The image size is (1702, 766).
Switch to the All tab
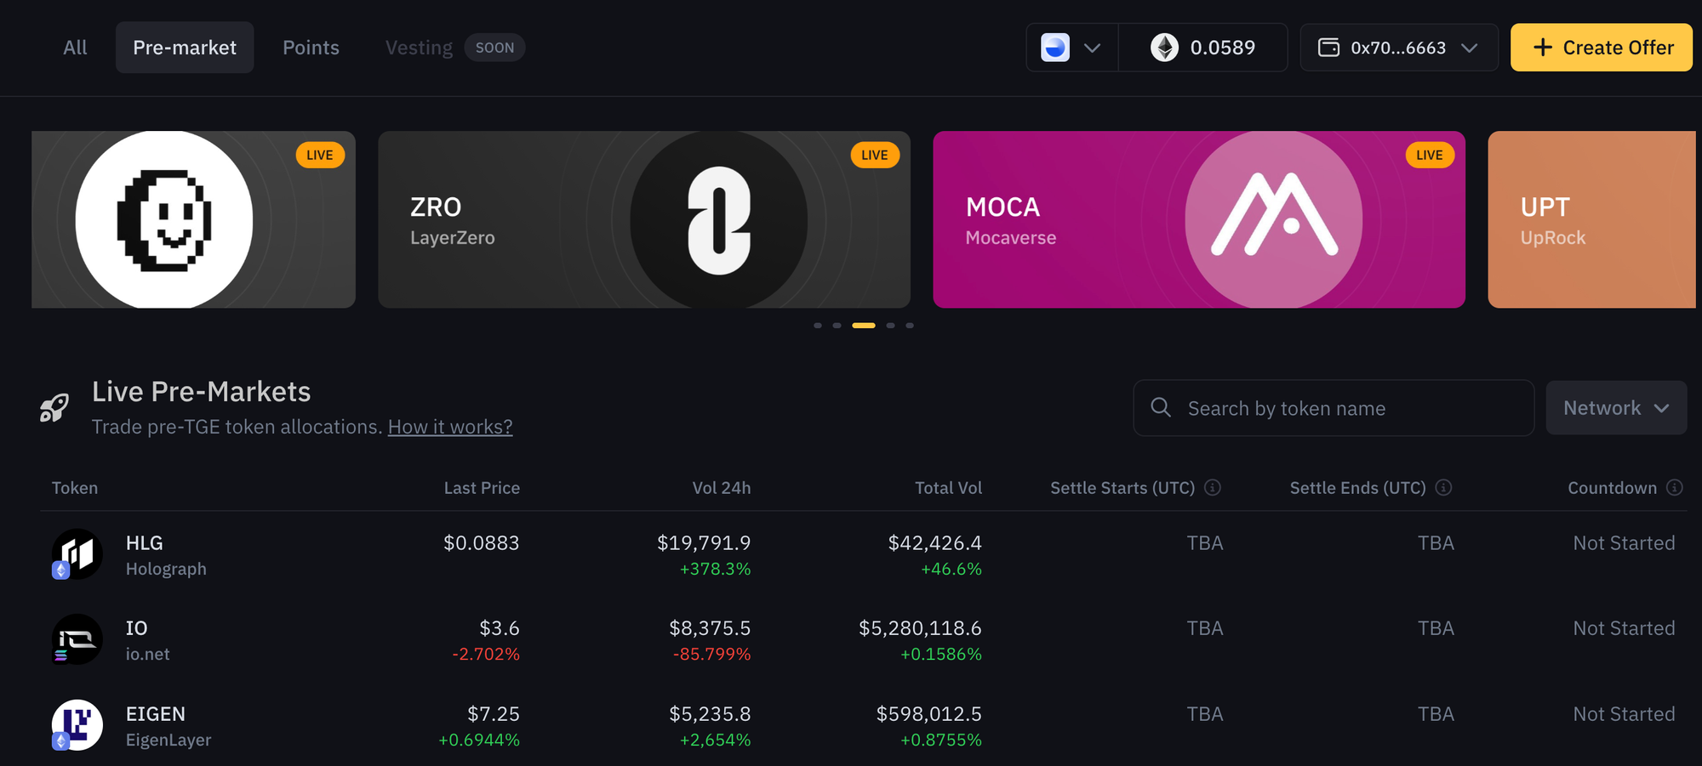(75, 48)
